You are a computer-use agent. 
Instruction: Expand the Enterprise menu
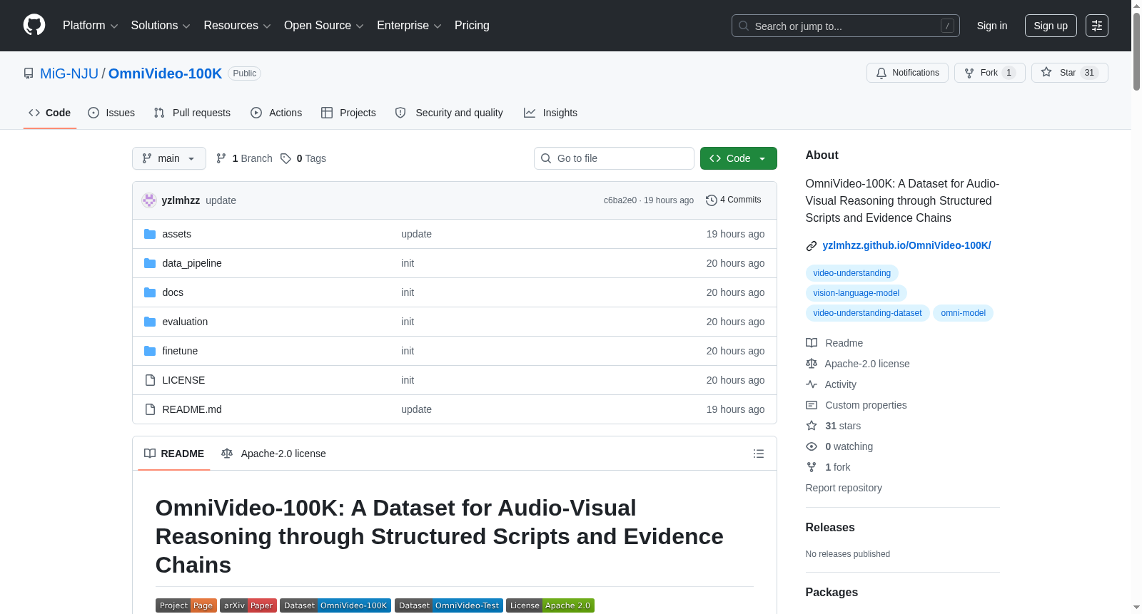[409, 26]
